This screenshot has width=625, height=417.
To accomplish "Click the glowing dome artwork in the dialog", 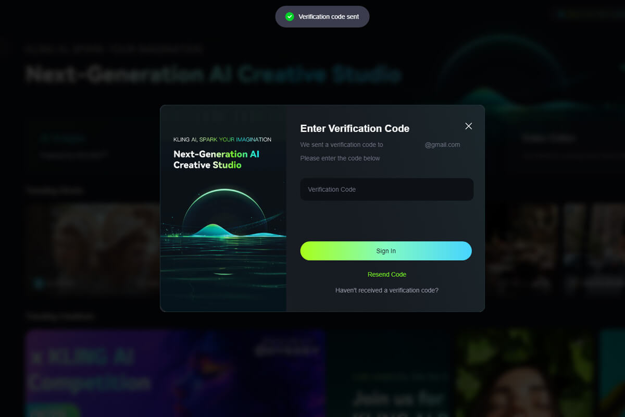I will [x=223, y=219].
